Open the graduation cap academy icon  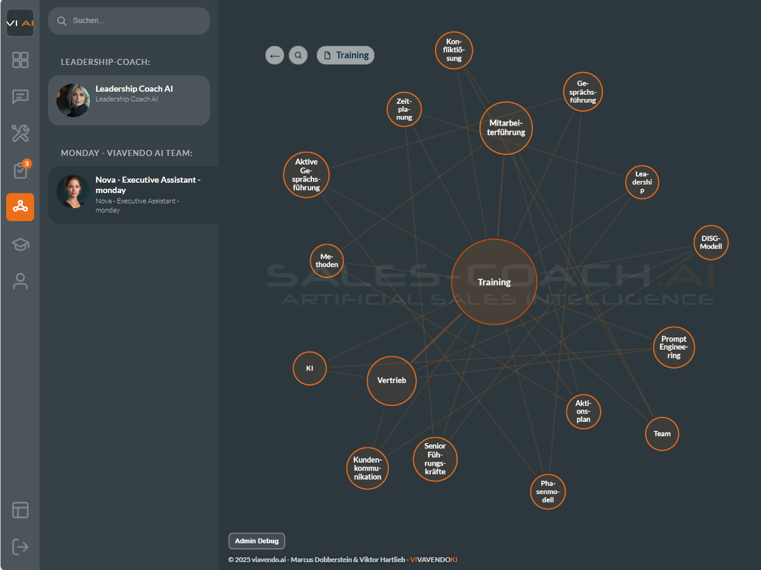tap(20, 244)
